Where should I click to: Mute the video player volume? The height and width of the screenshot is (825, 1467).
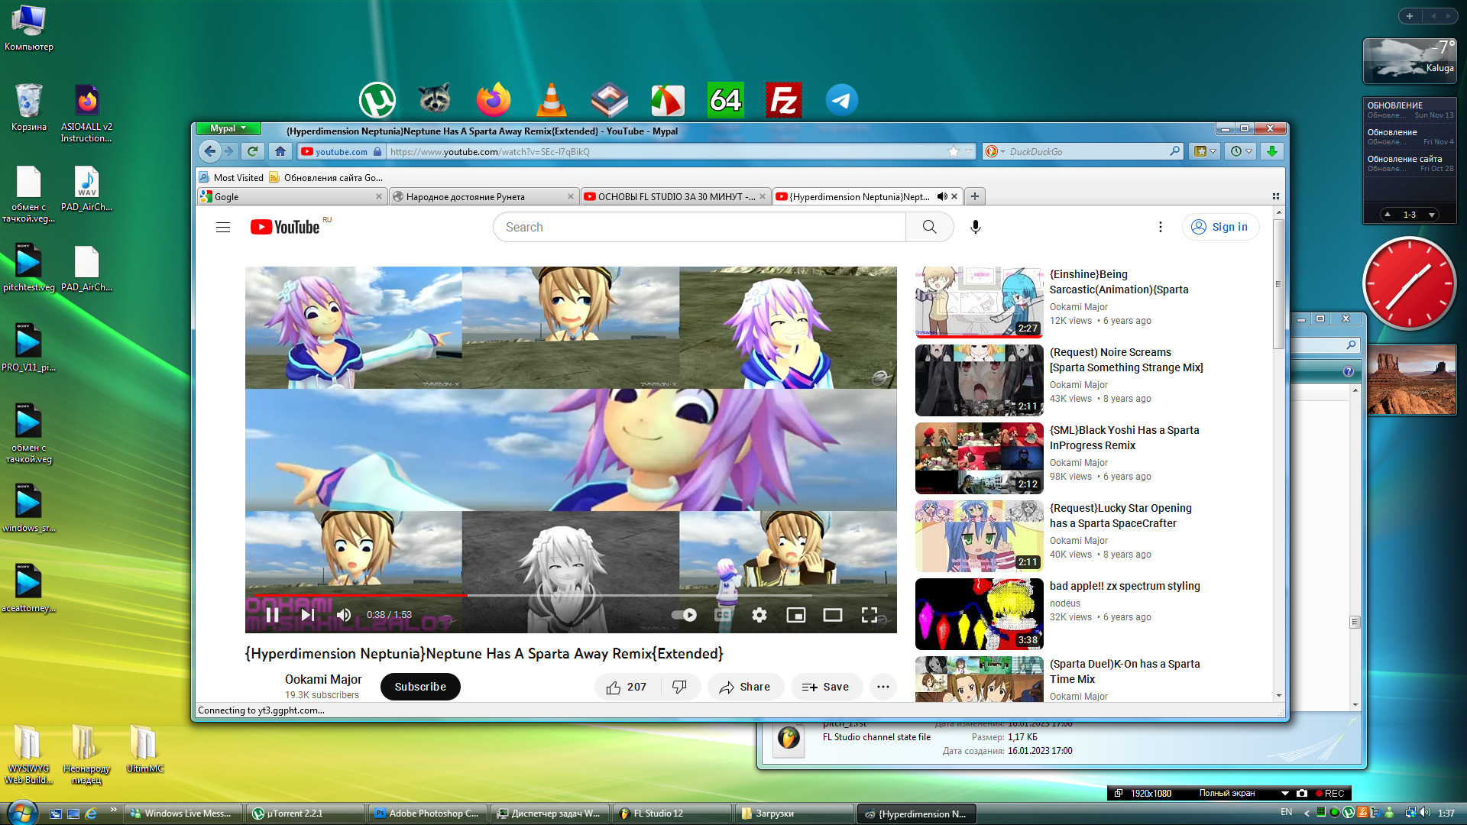(x=344, y=615)
